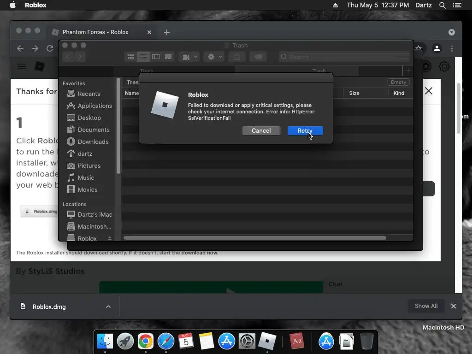Open Downloads in the Finder sidebar

click(x=88, y=142)
